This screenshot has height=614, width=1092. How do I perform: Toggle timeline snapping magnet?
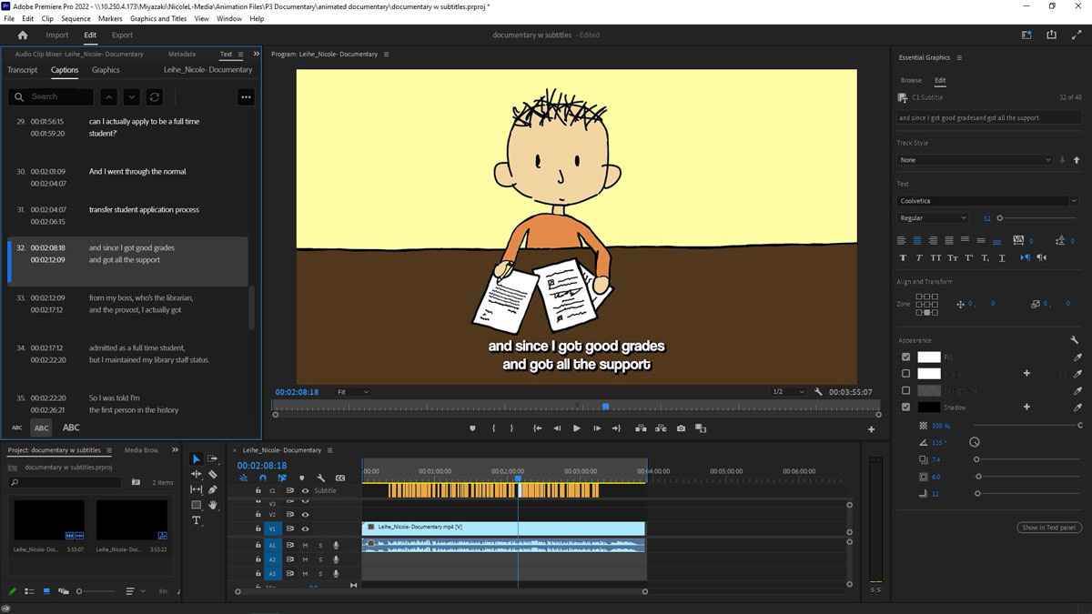(263, 478)
